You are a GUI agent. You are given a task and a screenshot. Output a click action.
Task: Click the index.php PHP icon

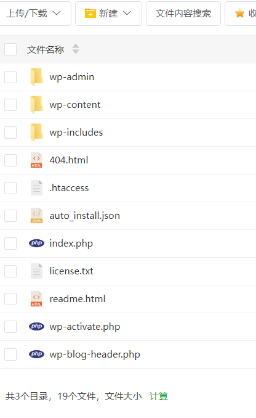point(36,243)
